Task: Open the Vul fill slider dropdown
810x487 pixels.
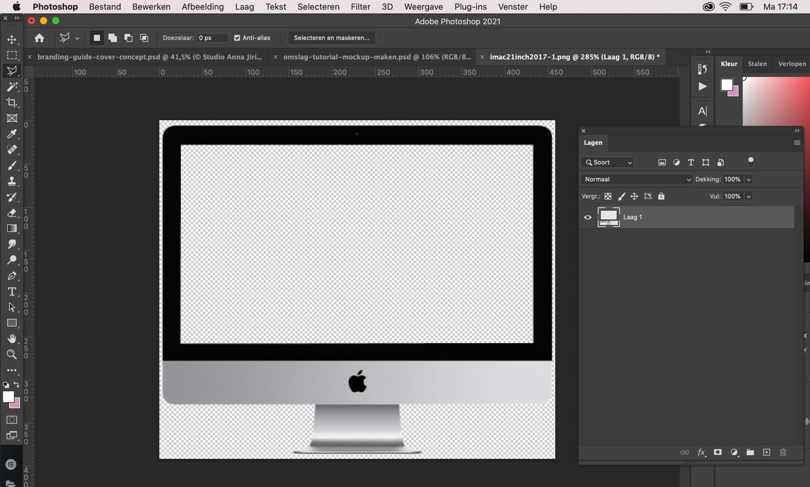Action: point(749,196)
